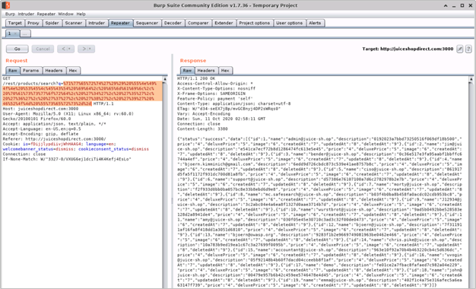Click the response pane vertical scrollbar
Viewport: 476px width, 289px height.
471,182
